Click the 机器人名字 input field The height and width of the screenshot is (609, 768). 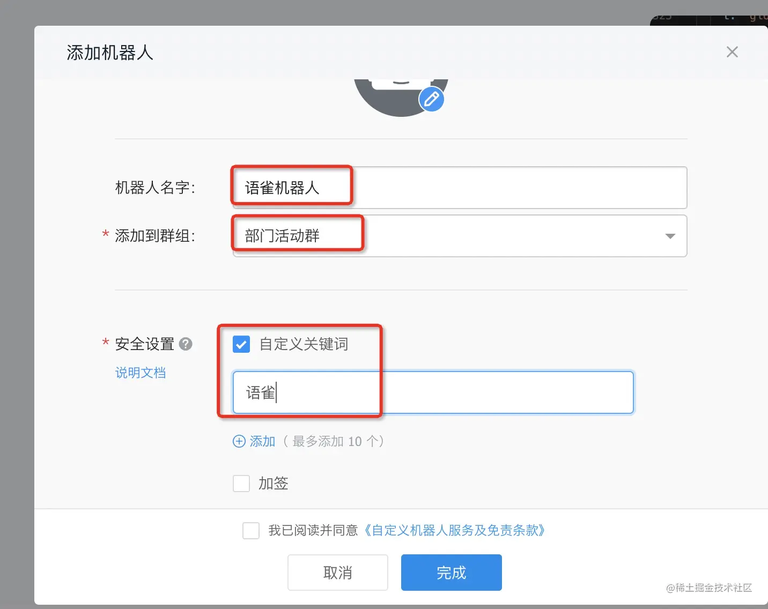coord(460,188)
